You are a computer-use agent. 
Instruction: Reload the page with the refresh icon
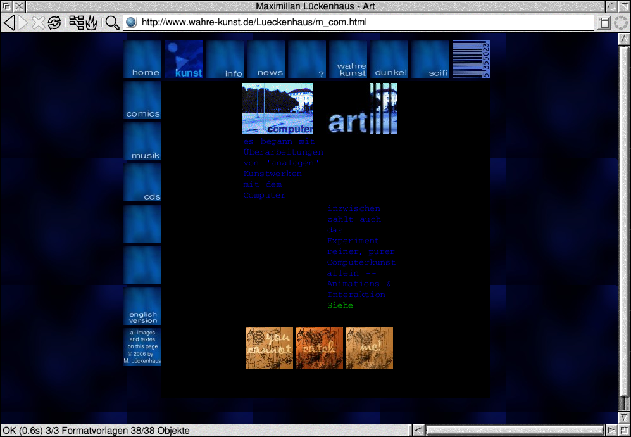[x=54, y=23]
